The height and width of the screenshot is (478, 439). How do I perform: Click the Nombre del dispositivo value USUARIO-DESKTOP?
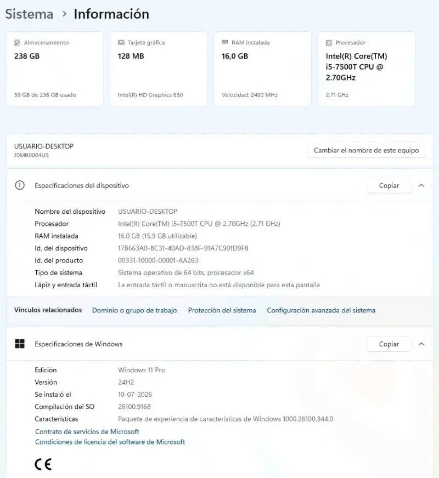(148, 212)
